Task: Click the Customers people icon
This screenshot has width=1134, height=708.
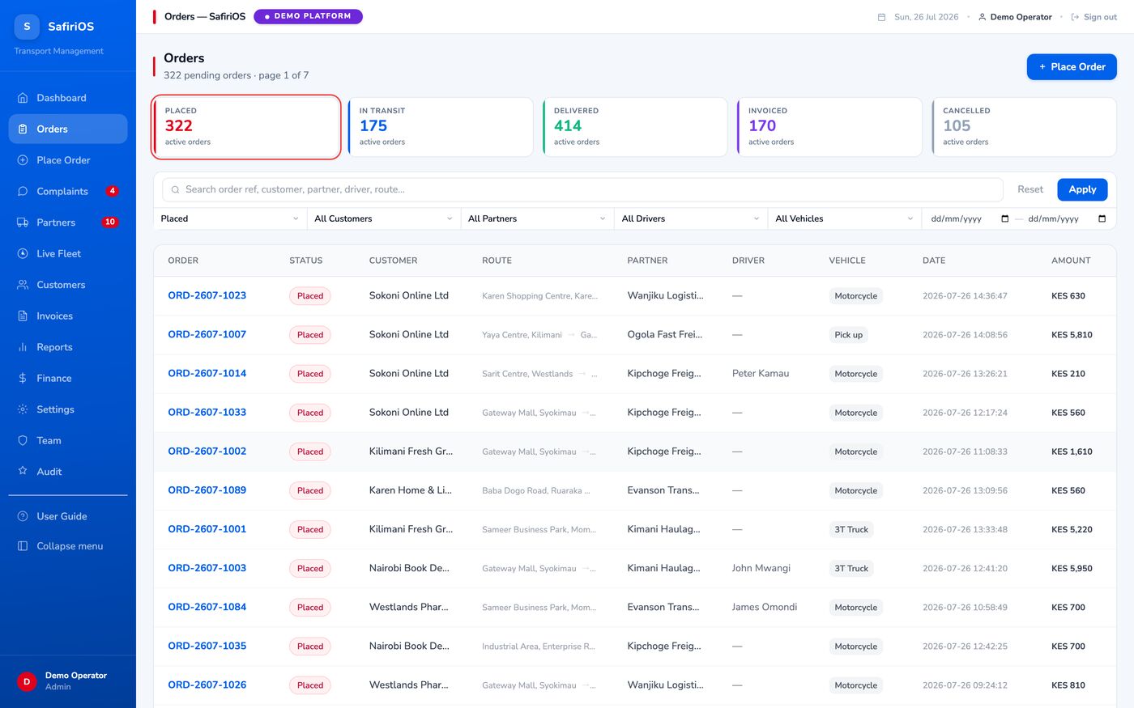Action: 23,285
